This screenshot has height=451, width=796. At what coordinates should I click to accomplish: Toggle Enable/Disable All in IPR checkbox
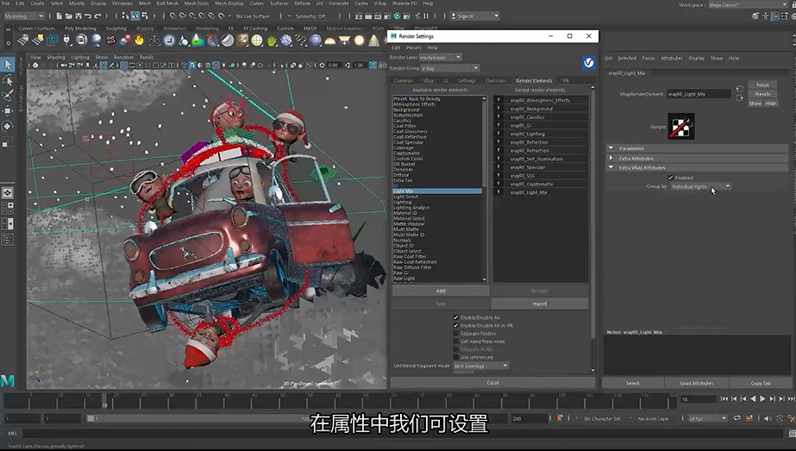[x=455, y=326]
